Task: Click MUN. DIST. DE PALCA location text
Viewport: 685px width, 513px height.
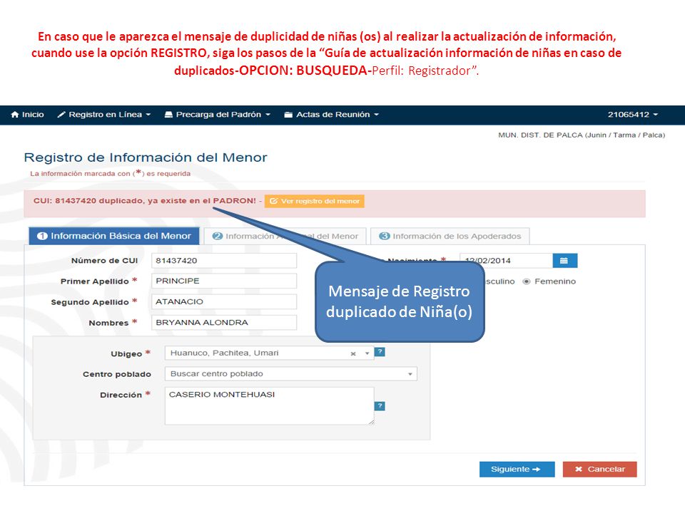Action: click(x=582, y=135)
